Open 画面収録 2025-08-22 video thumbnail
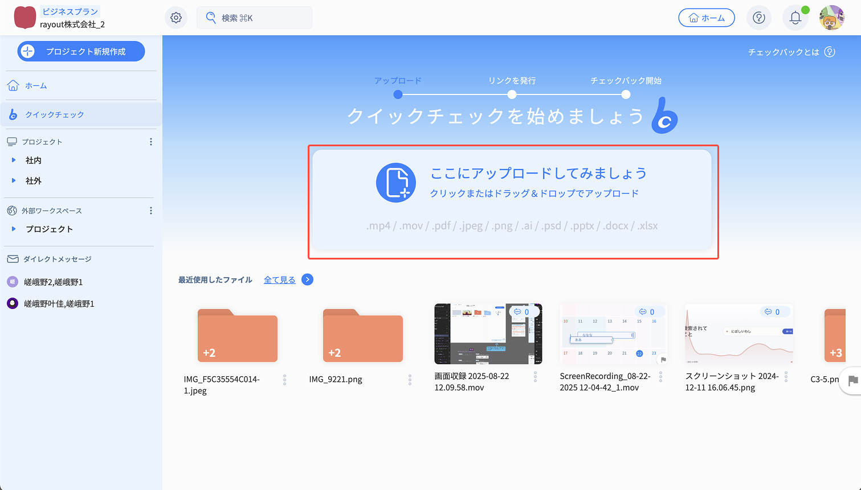The width and height of the screenshot is (861, 490). tap(488, 333)
